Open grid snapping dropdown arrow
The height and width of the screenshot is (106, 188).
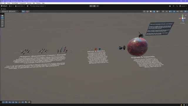(25, 11)
